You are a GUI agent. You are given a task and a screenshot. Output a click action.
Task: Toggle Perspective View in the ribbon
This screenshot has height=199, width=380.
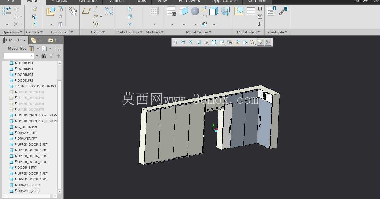[x=225, y=11]
